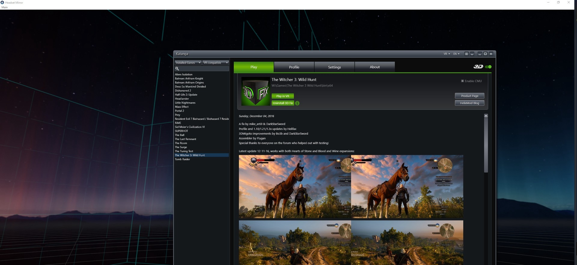Viewport: 577px width, 265px height.
Task: Restore the Headset Mirror window
Action: 558,2
